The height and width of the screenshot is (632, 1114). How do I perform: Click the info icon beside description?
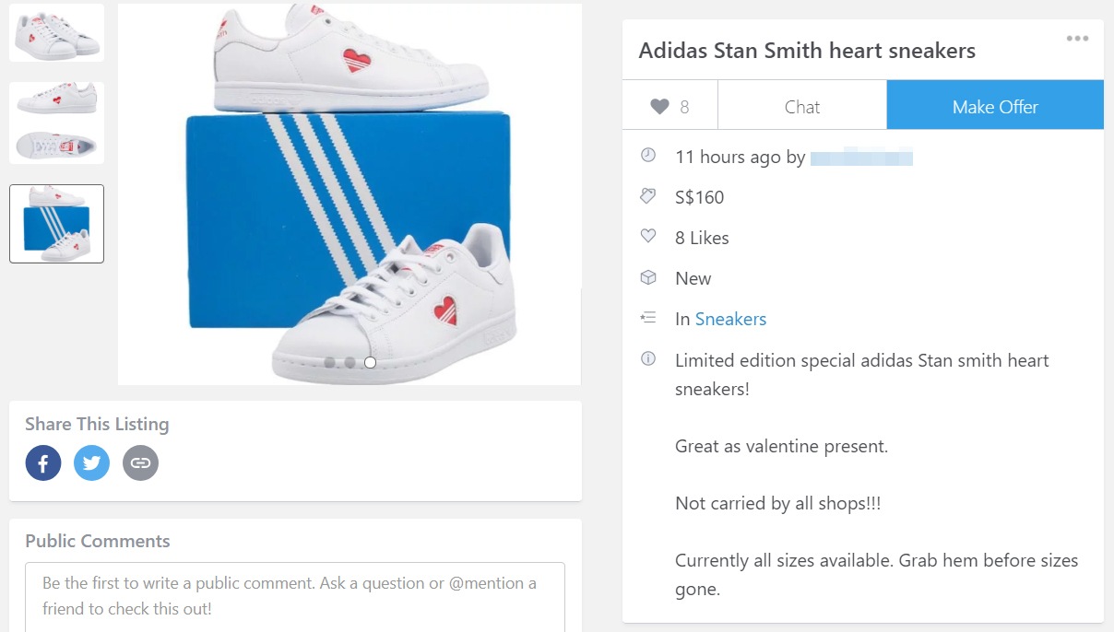648,358
